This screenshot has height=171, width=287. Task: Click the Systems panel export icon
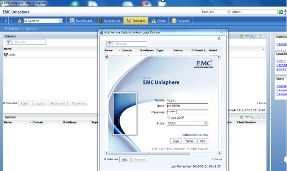click(259, 117)
